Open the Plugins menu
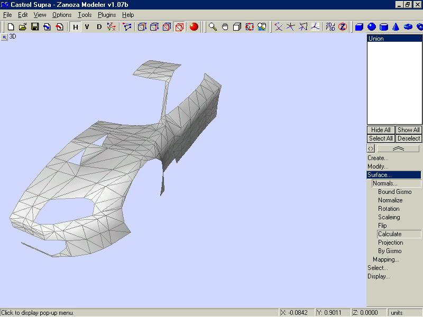This screenshot has width=423, height=317. pos(106,15)
